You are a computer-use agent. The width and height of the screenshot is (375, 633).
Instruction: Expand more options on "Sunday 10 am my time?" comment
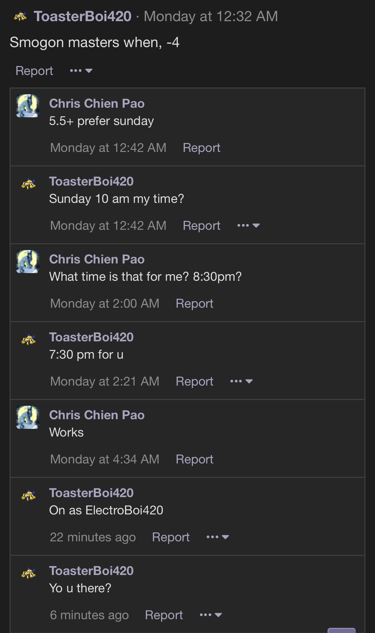click(248, 226)
